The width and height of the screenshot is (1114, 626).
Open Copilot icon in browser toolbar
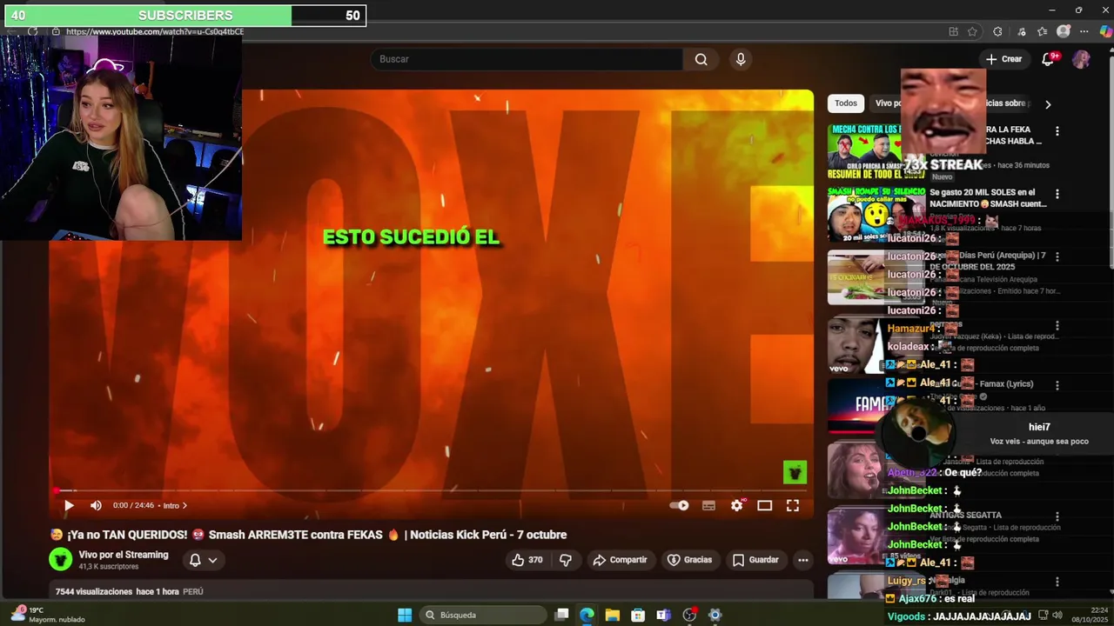(1104, 31)
